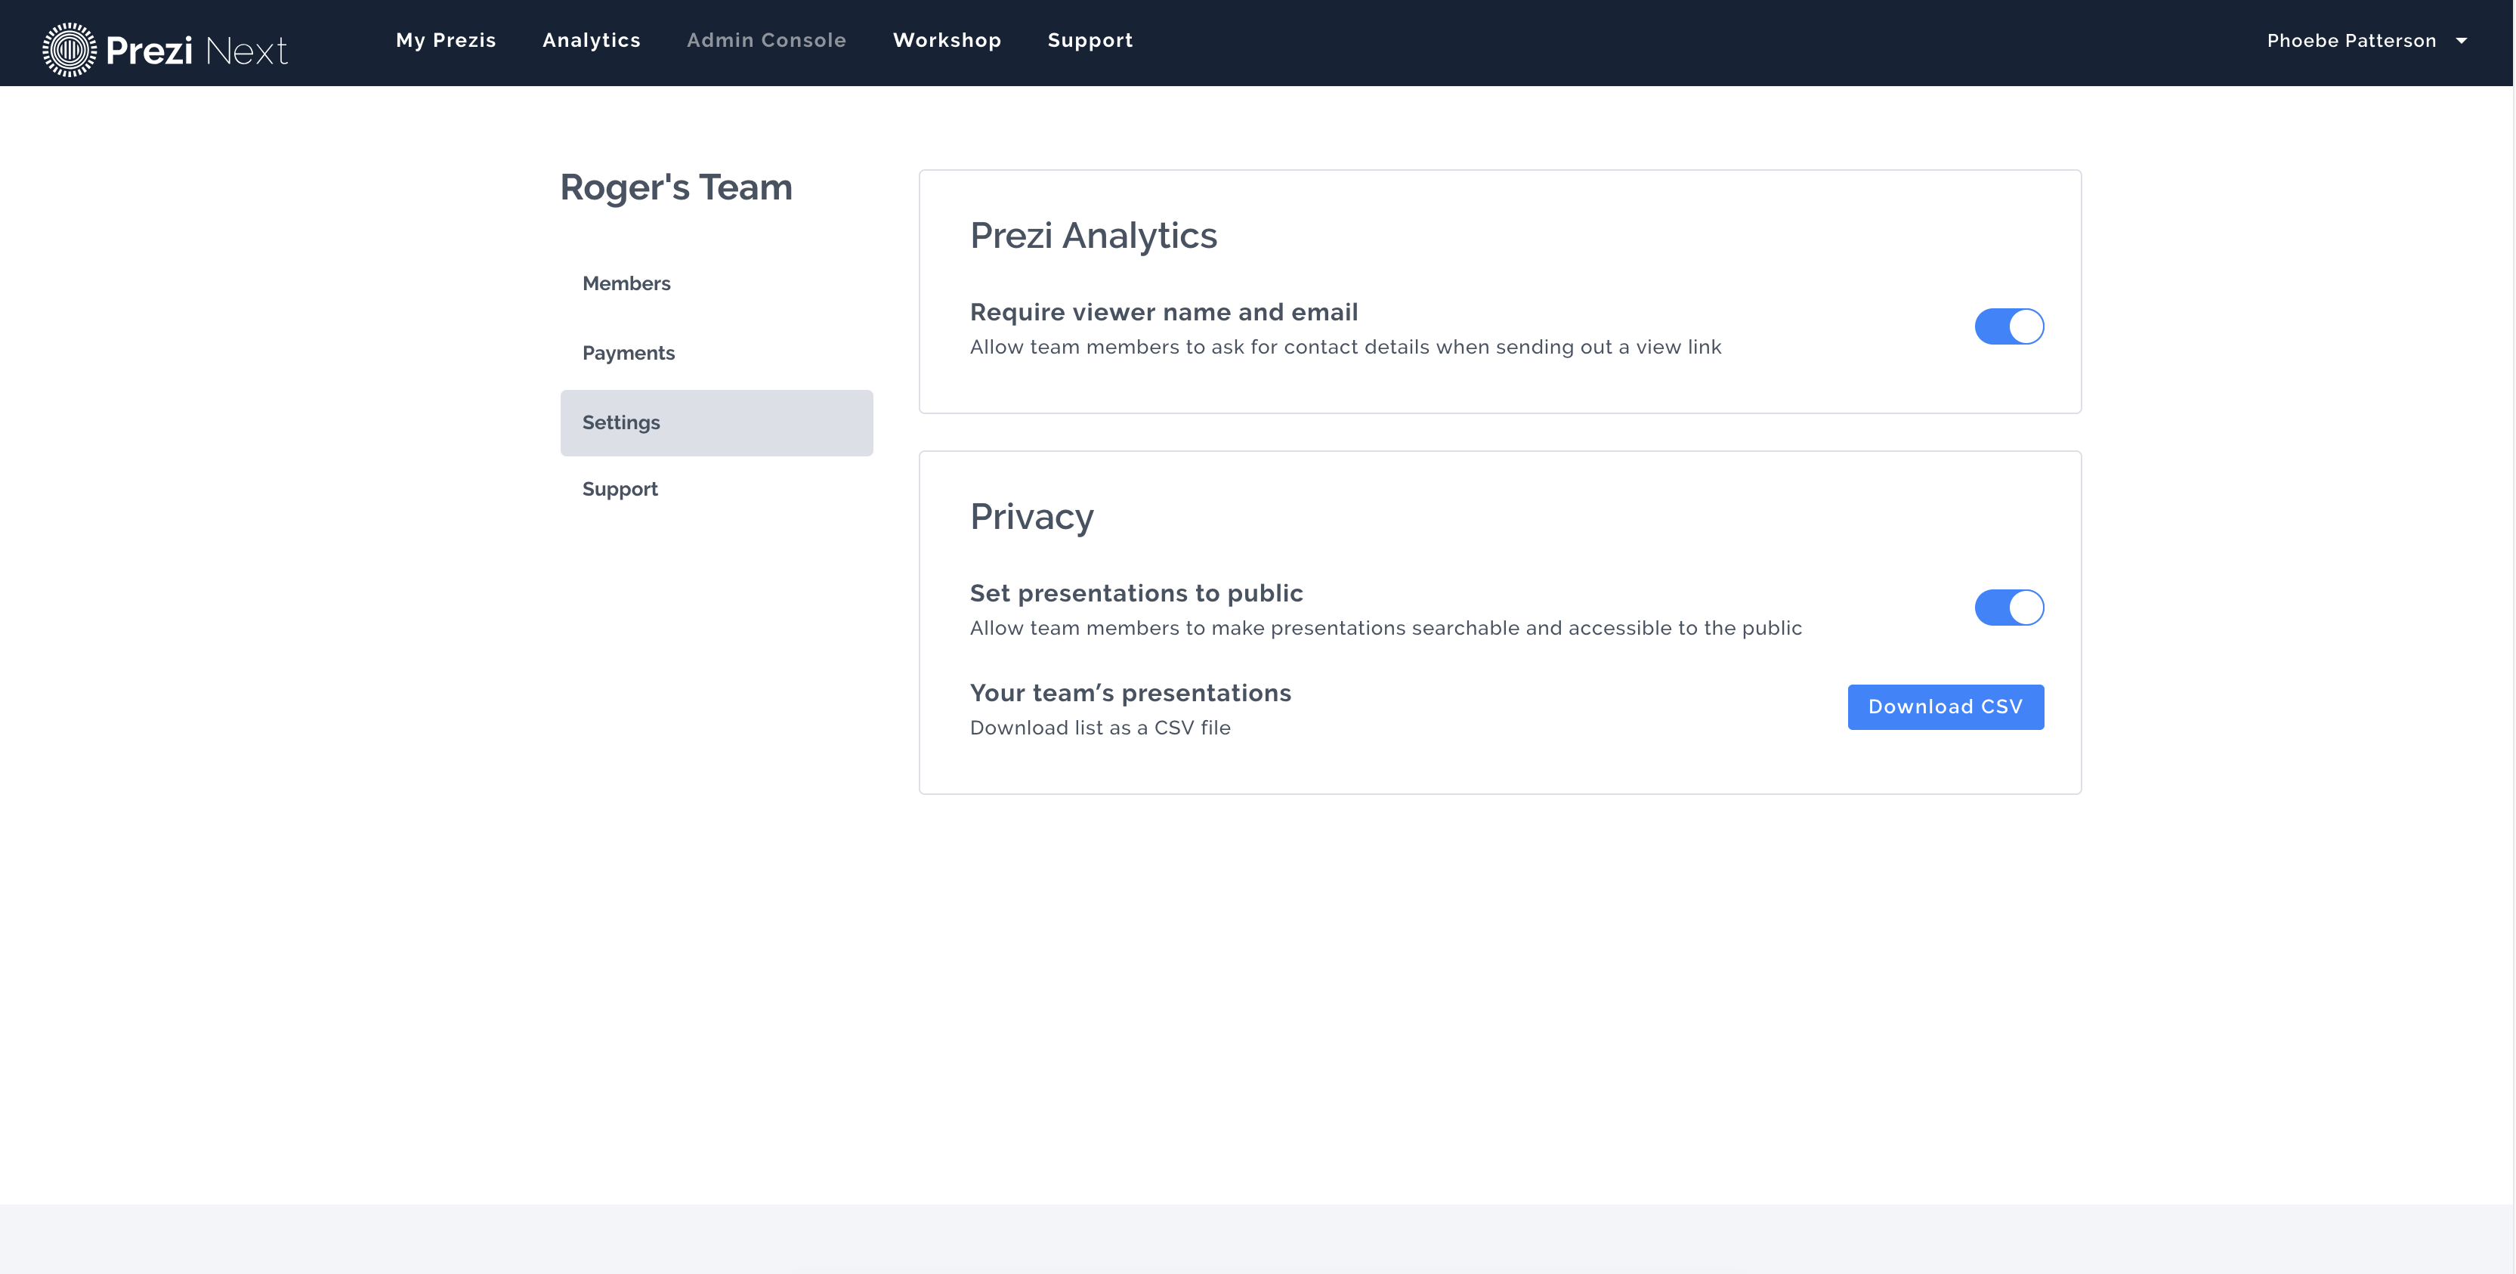
Task: Click the Roger's Team heading
Action: [676, 187]
